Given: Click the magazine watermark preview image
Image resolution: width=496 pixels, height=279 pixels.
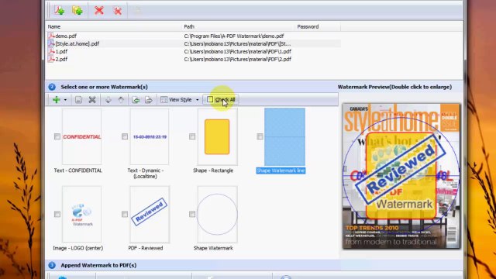Looking at the screenshot, I should 401,176.
